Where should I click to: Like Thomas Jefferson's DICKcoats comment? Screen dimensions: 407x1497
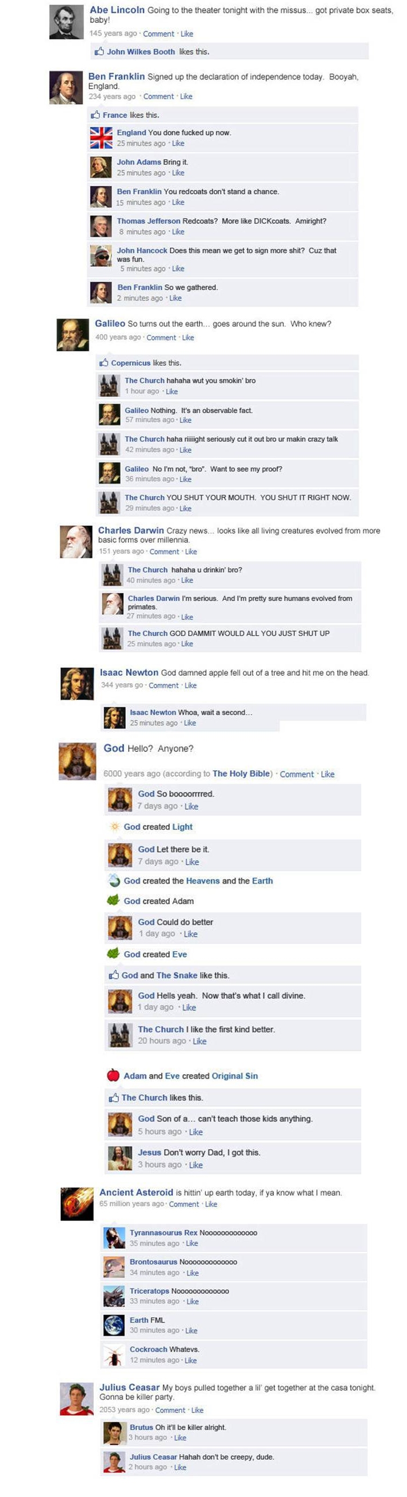[x=178, y=232]
